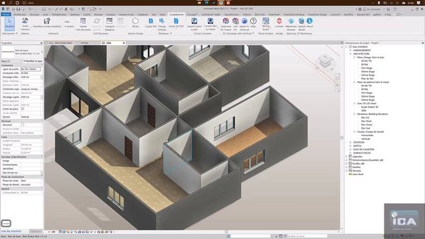Expand the AMENAGEMENT node

(351, 50)
